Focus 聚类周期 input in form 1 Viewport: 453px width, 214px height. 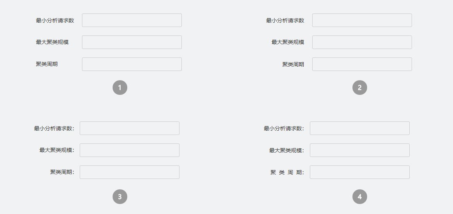tap(132, 64)
